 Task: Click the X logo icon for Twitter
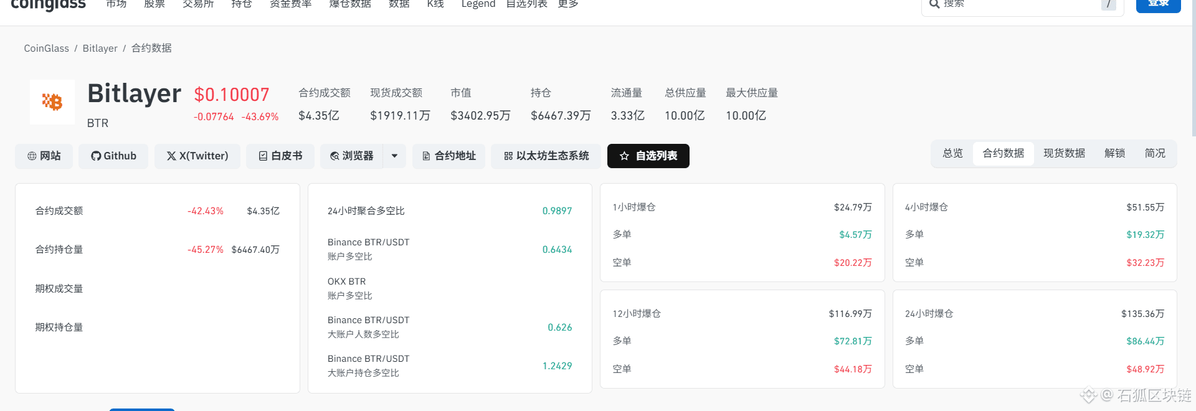171,156
